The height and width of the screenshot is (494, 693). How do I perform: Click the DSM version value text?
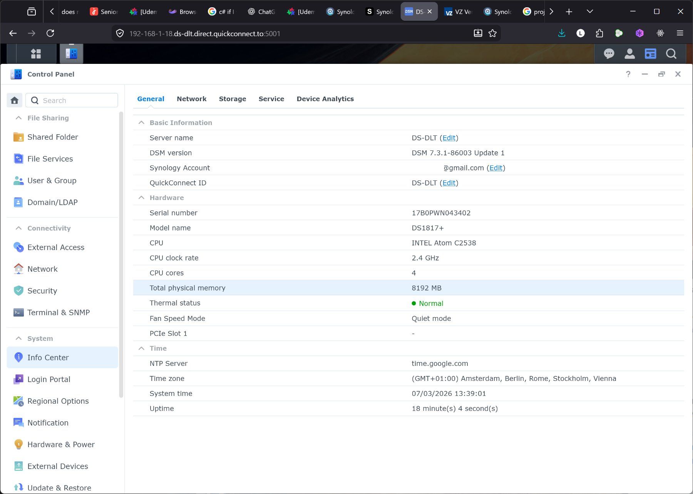tap(458, 153)
